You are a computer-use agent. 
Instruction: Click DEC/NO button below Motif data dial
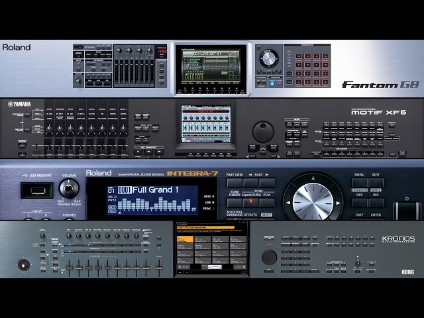pyautogui.click(x=252, y=148)
